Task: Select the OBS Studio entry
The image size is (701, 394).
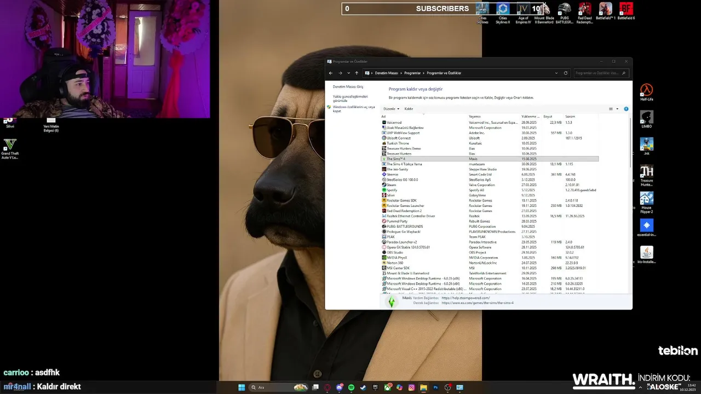Action: tap(490, 252)
